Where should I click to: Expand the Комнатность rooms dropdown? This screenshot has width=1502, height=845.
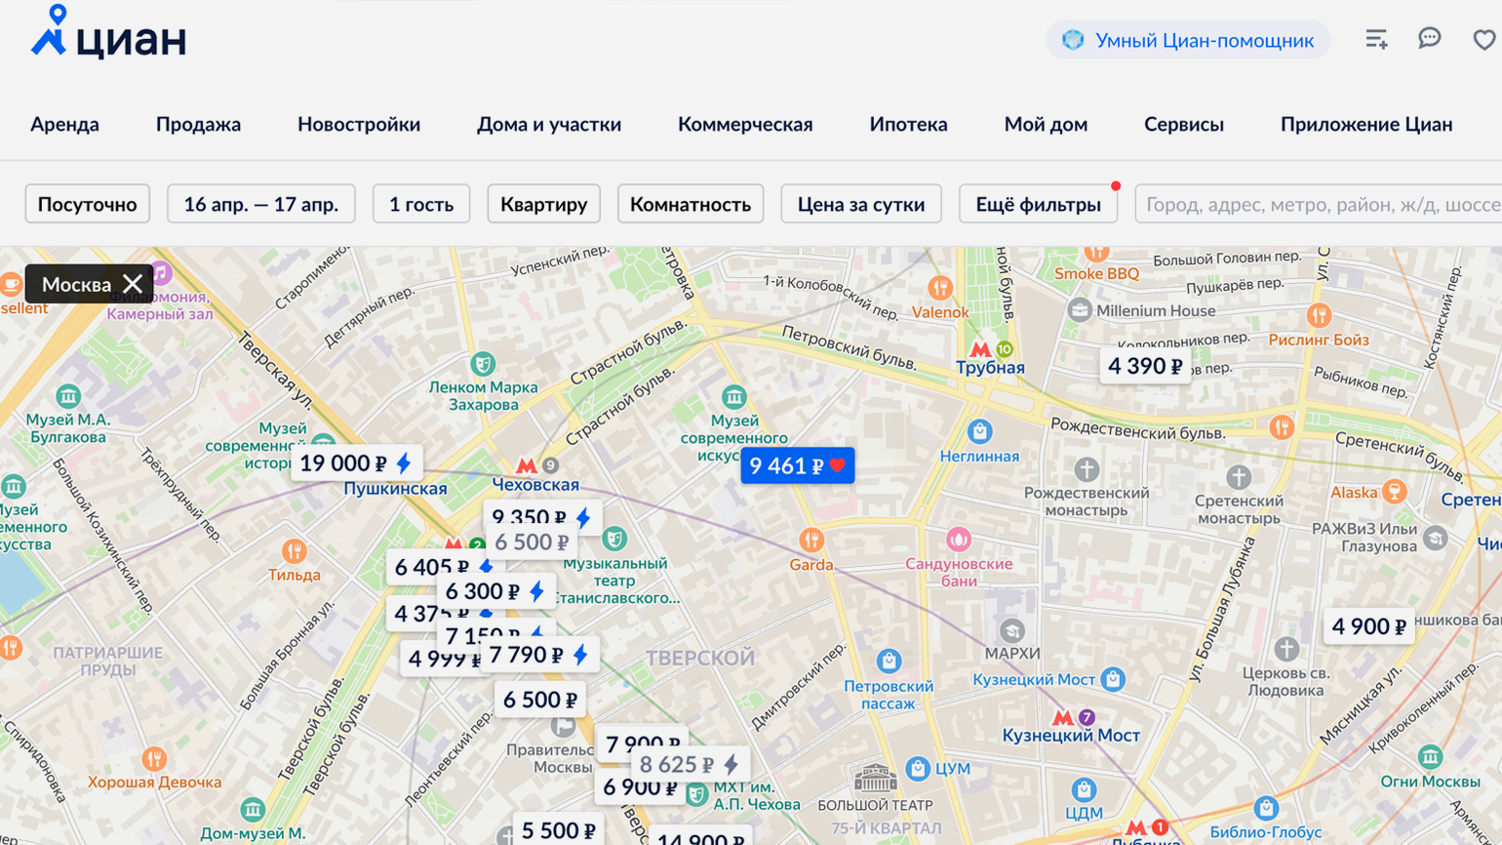691,204
